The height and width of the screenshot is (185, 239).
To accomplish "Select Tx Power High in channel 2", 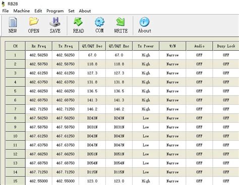I will [146, 64].
